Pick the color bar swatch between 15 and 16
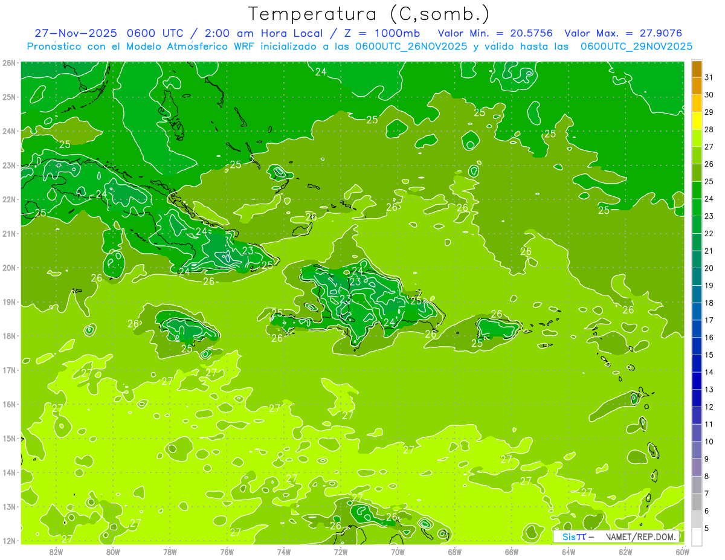The height and width of the screenshot is (560, 725). [x=697, y=346]
